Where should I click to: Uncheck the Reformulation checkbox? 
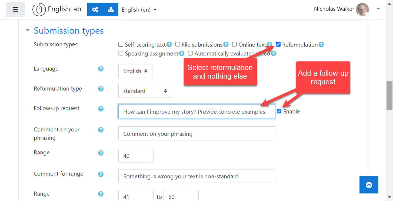pyautogui.click(x=278, y=44)
